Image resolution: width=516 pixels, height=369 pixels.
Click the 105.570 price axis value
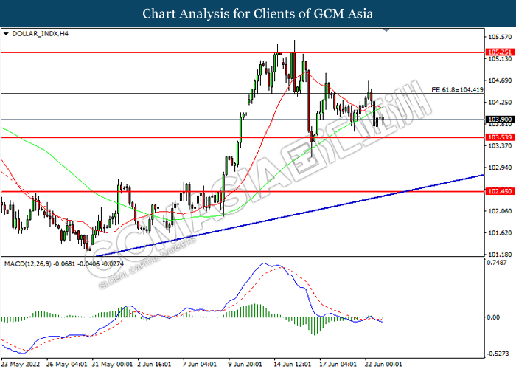point(500,37)
